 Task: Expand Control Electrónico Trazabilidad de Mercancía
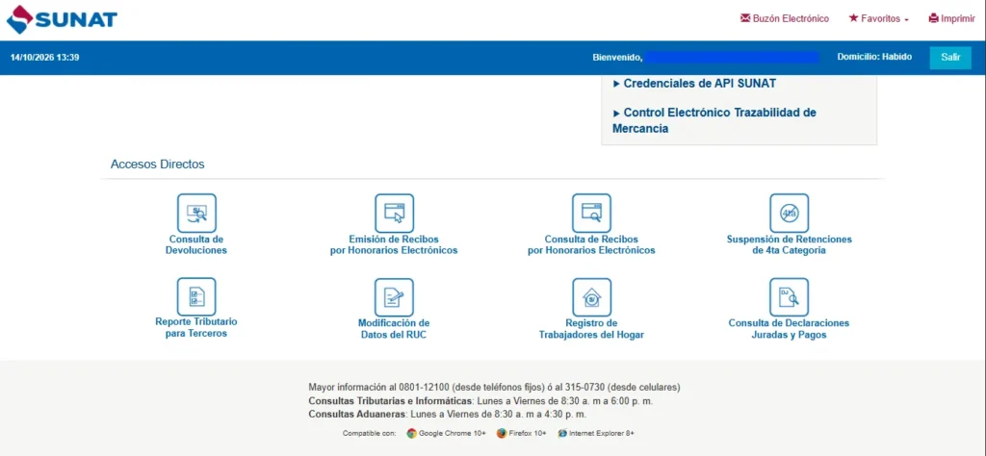point(714,120)
